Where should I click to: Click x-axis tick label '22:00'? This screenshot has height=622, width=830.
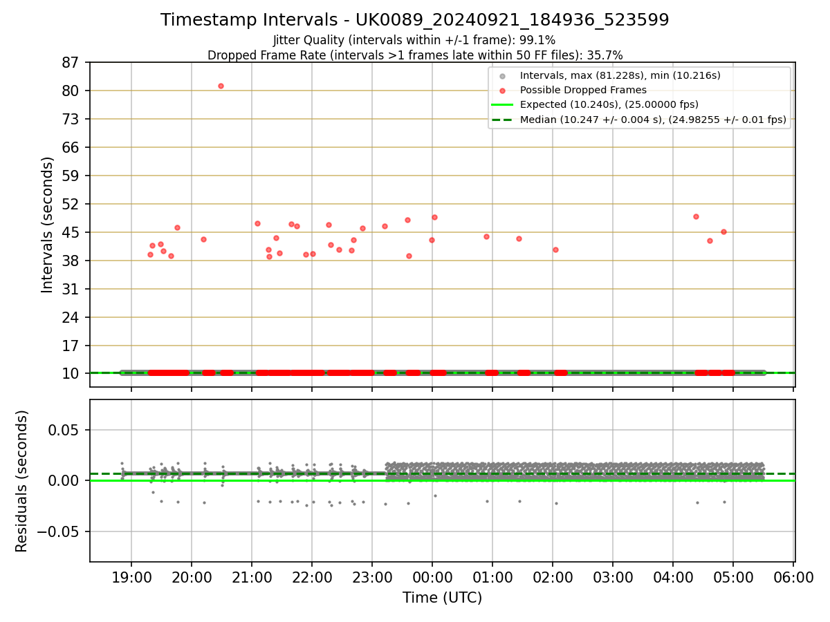click(312, 578)
